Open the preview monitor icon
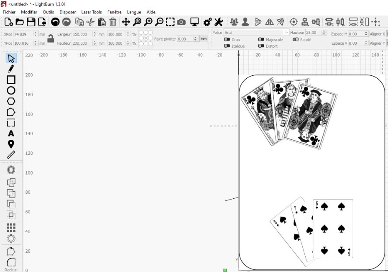This screenshot has width=388, height=272. coord(194,22)
